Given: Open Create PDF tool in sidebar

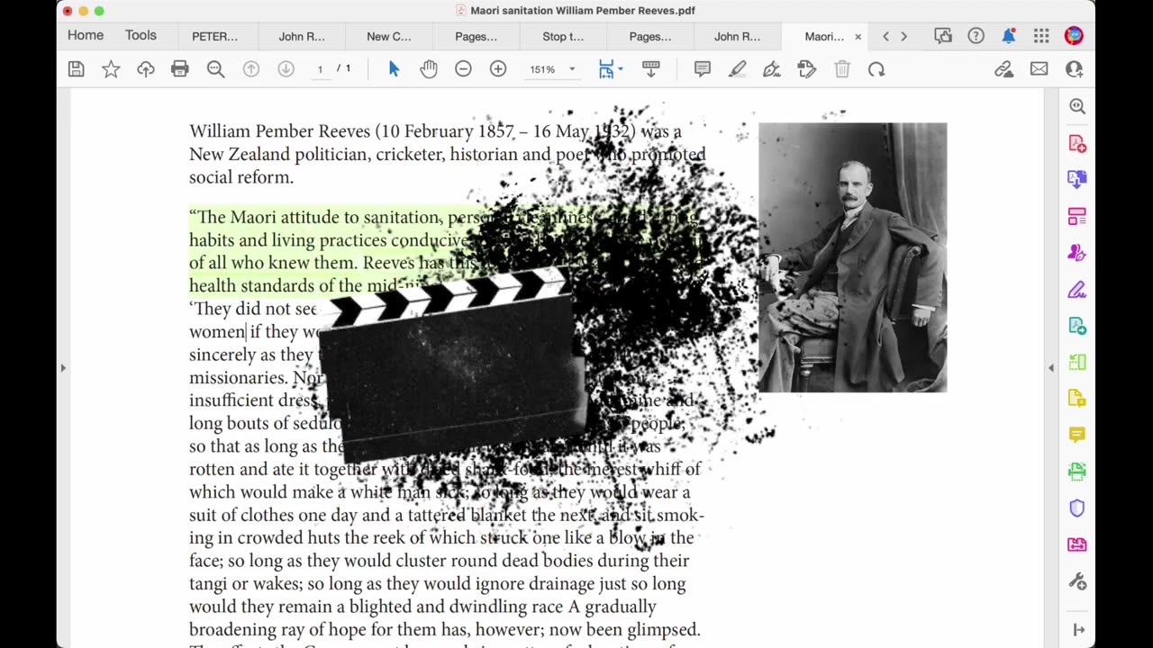Looking at the screenshot, I should click(x=1077, y=143).
